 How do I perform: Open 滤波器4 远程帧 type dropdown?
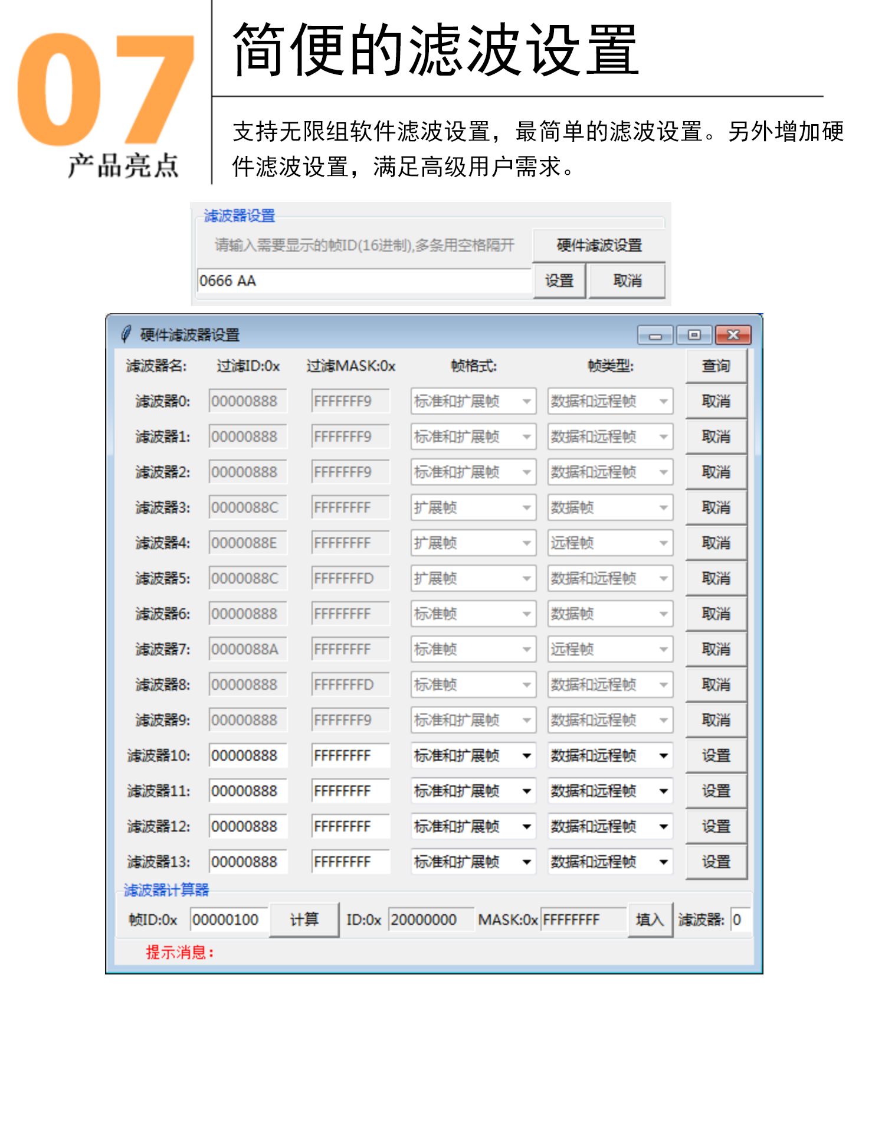[x=610, y=543]
